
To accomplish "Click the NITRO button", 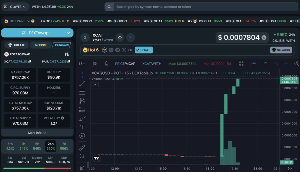I will (40, 45).
